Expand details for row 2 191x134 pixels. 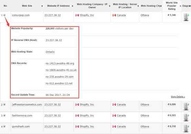coord(4,105)
